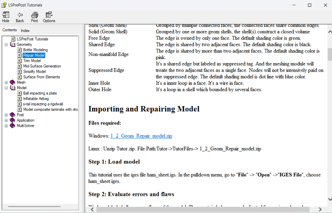Click the page icon beside Bottle Modeling
The image size is (332, 213).
coord(19,50)
